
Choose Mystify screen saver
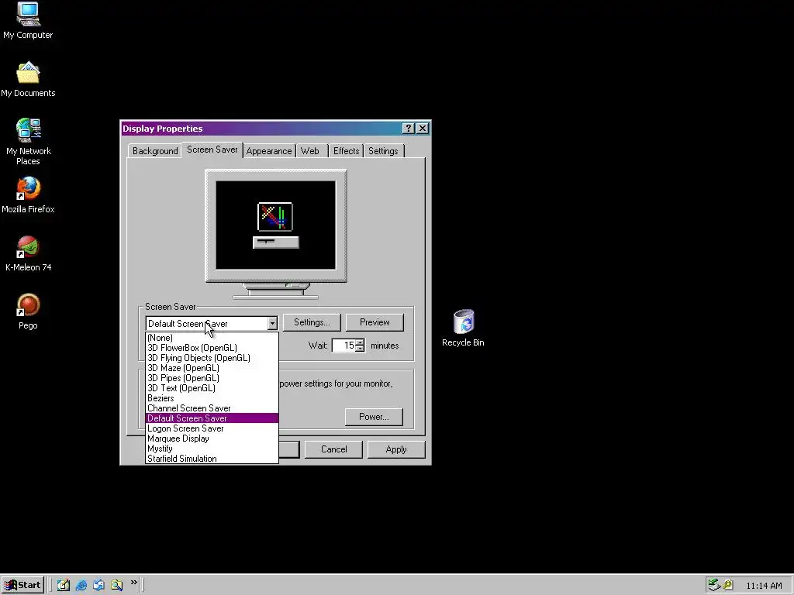pyautogui.click(x=212, y=449)
